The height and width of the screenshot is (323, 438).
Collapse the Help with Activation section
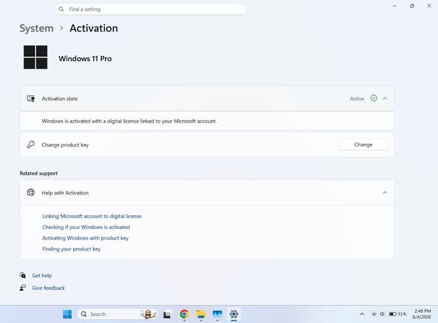click(x=385, y=193)
